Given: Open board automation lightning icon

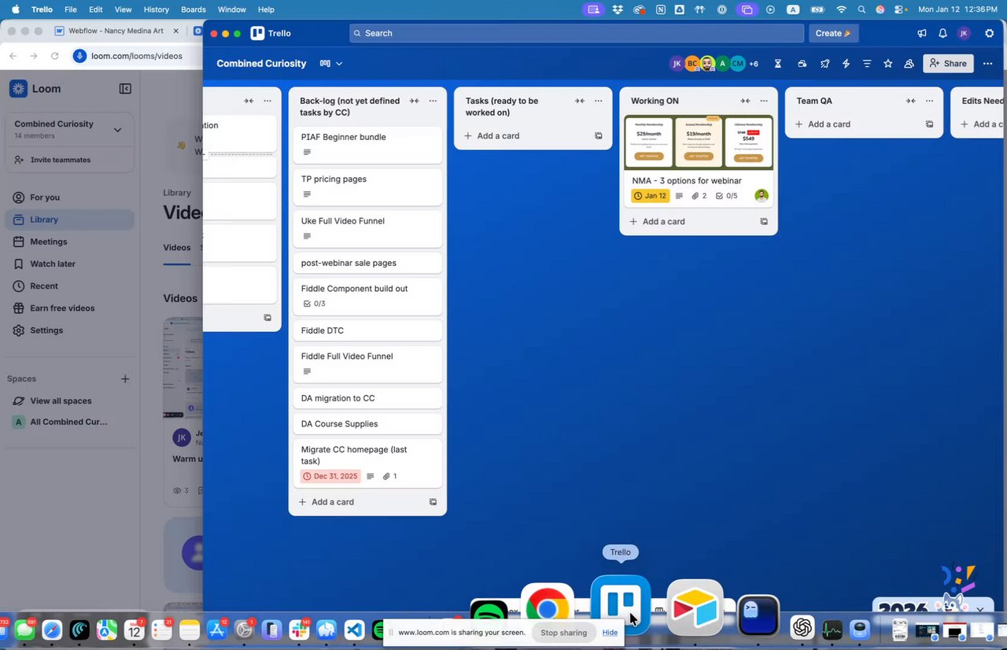Looking at the screenshot, I should (x=846, y=64).
